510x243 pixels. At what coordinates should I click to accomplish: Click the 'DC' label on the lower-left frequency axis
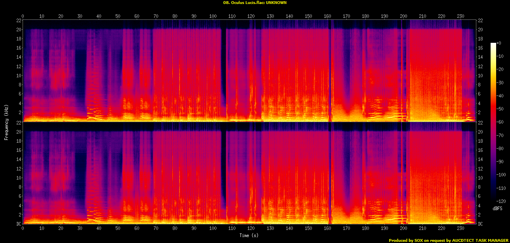(x=19, y=224)
